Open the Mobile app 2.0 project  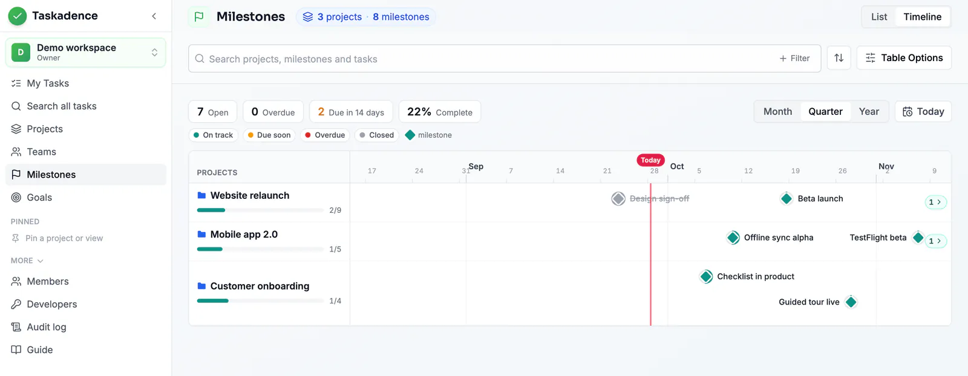pyautogui.click(x=244, y=235)
